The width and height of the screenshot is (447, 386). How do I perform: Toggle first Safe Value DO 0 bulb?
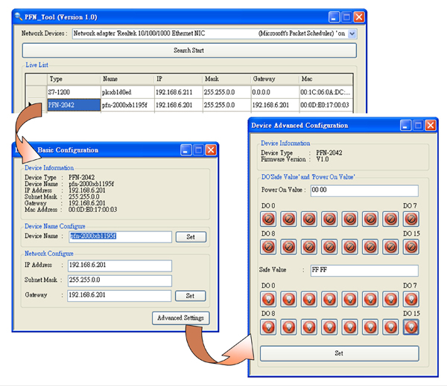click(268, 299)
